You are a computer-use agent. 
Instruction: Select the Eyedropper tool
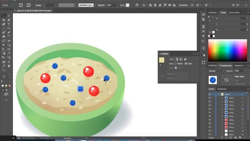(9, 53)
